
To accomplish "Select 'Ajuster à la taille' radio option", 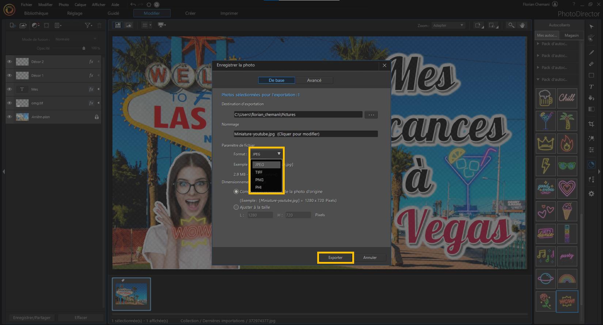I will click(x=236, y=207).
